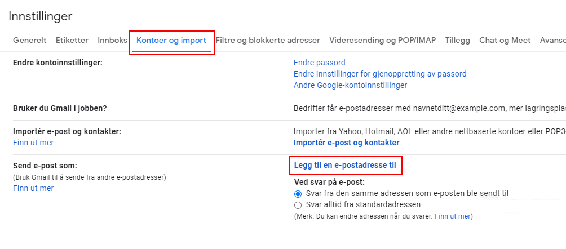The width and height of the screenshot is (566, 249).
Task: Select the Kontoer og import tab
Action: (x=171, y=40)
